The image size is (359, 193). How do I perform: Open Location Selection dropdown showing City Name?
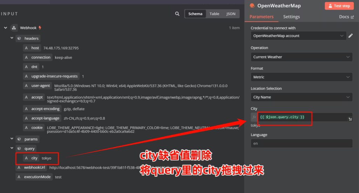(x=302, y=97)
